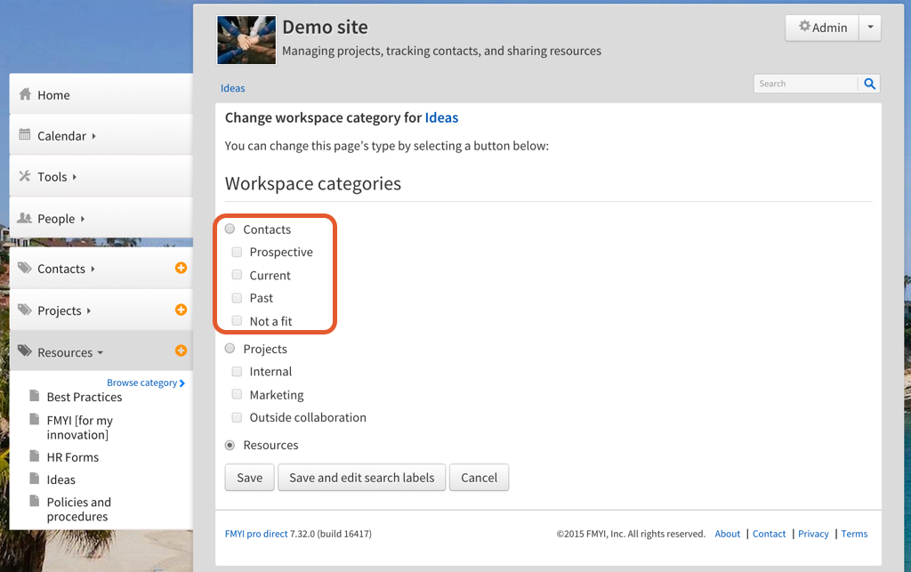This screenshot has height=572, width=911.
Task: Select the Contacts radio button
Action: pyautogui.click(x=230, y=229)
